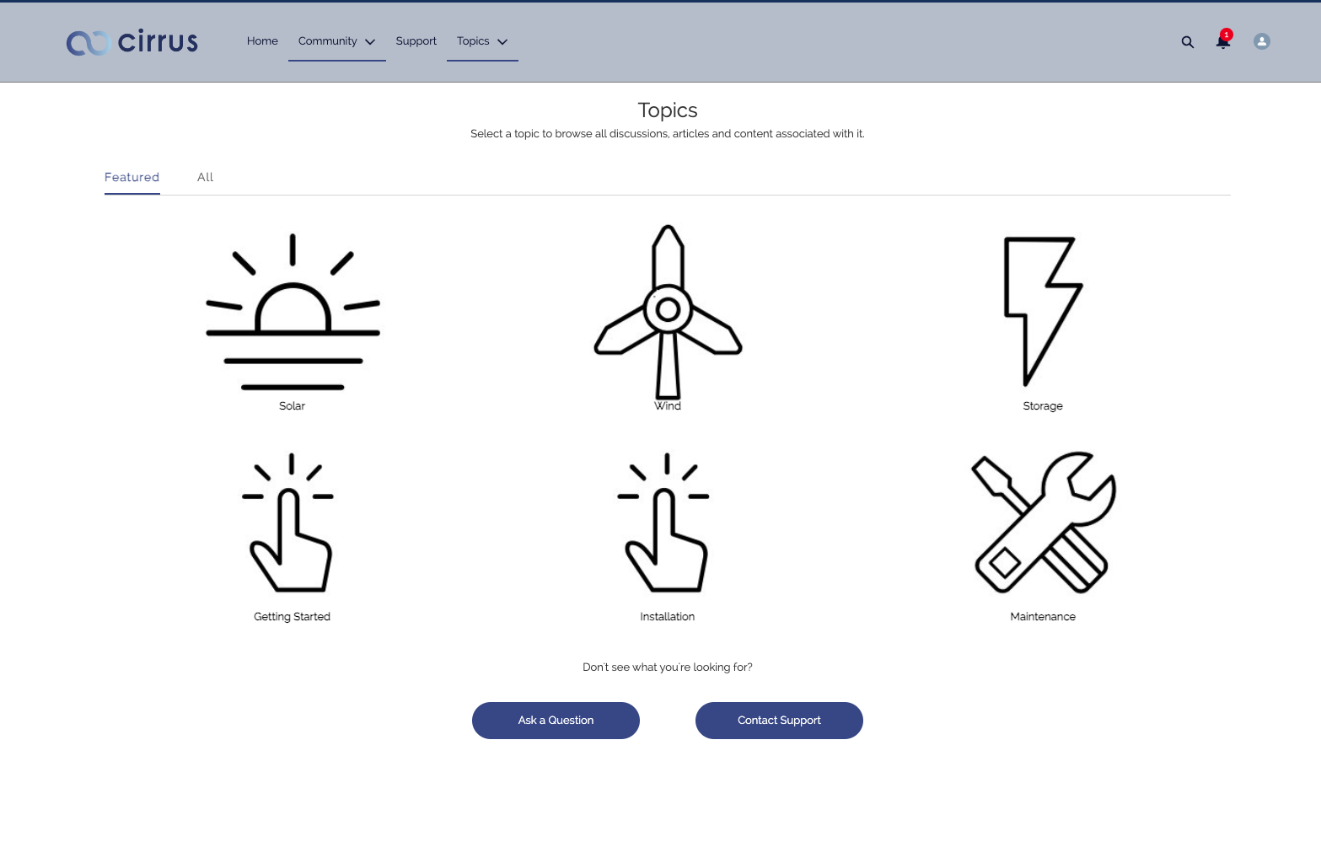This screenshot has height=847, width=1321.
Task: Select Community in the navigation bar
Action: pos(327,40)
